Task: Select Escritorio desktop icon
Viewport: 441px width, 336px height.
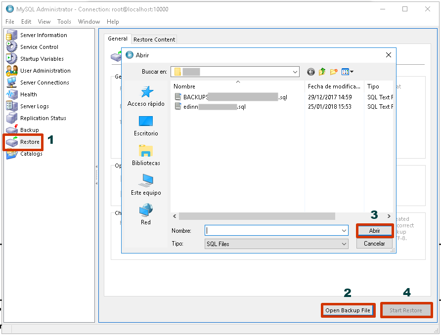Action: pos(146,122)
